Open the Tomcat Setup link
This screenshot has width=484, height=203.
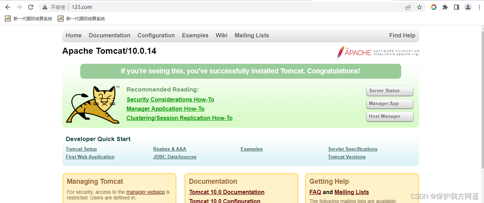click(x=81, y=149)
